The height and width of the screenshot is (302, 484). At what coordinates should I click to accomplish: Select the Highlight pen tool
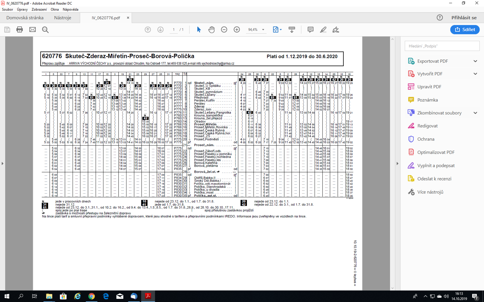click(x=323, y=30)
